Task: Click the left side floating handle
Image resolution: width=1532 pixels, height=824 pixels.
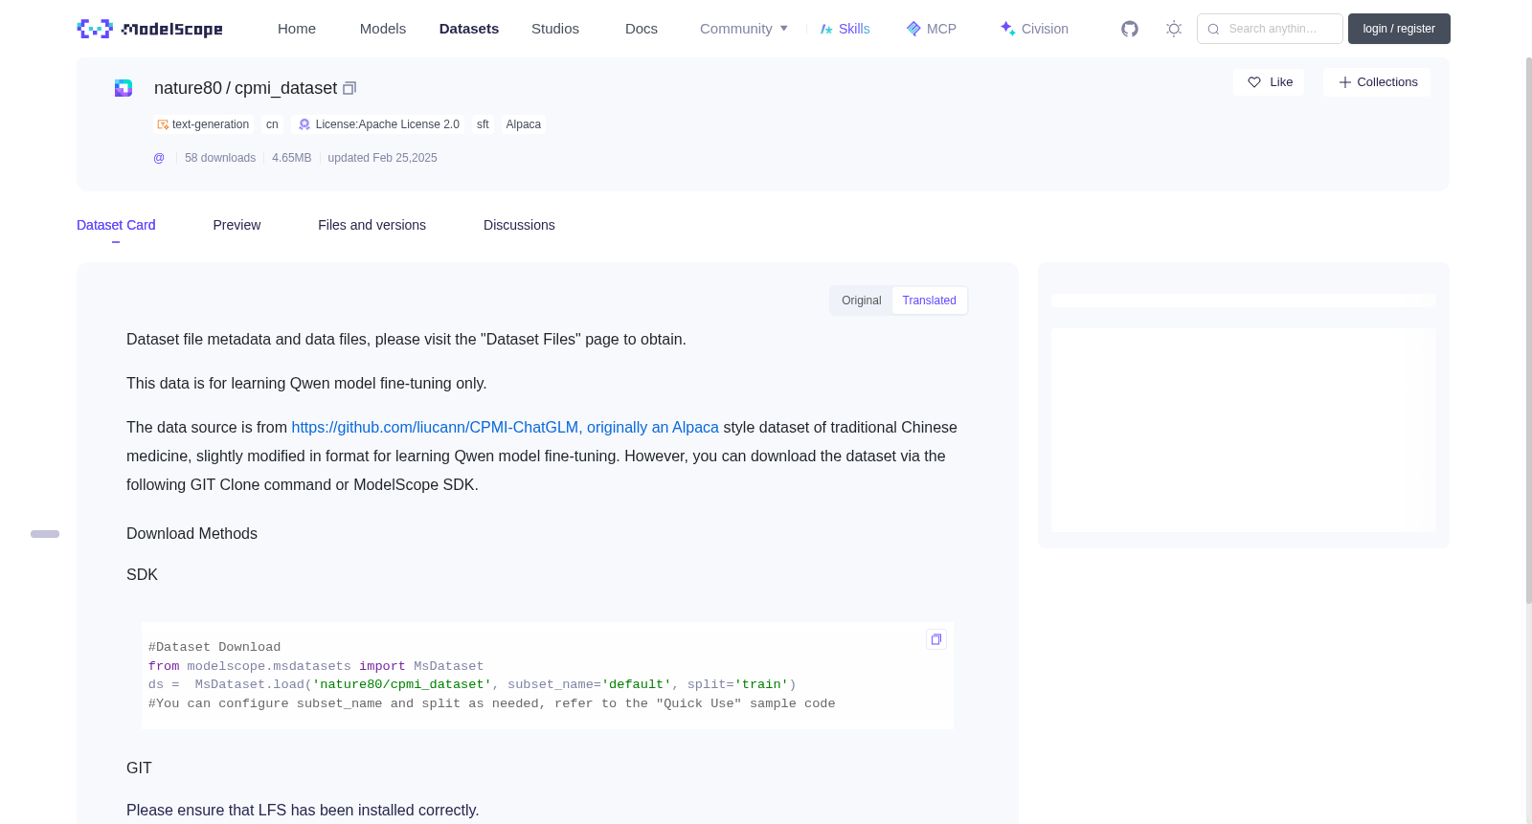Action: pos(45,534)
